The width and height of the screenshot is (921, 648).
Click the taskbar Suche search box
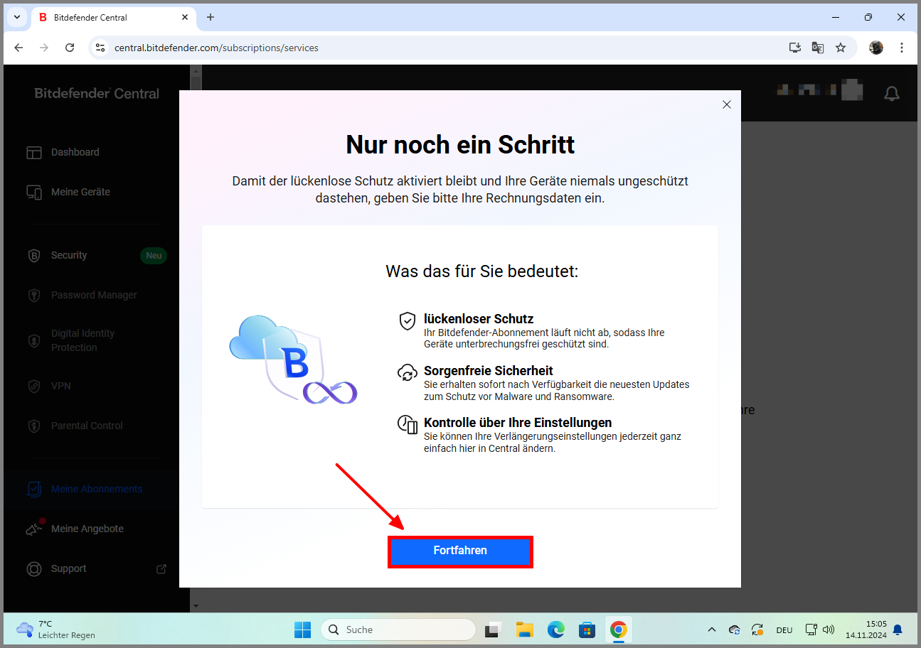click(x=398, y=630)
